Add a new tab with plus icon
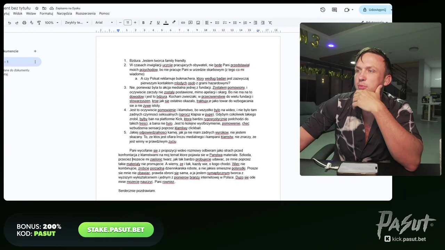Viewport: 445px width, 250px height. click(x=35, y=51)
